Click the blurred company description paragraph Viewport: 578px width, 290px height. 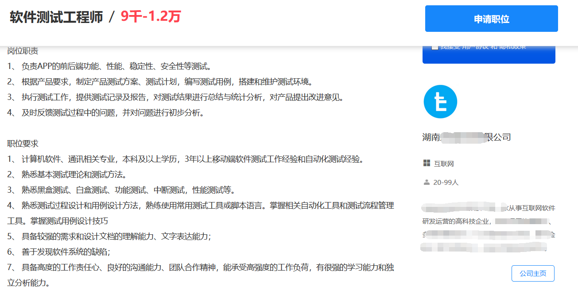click(488, 228)
